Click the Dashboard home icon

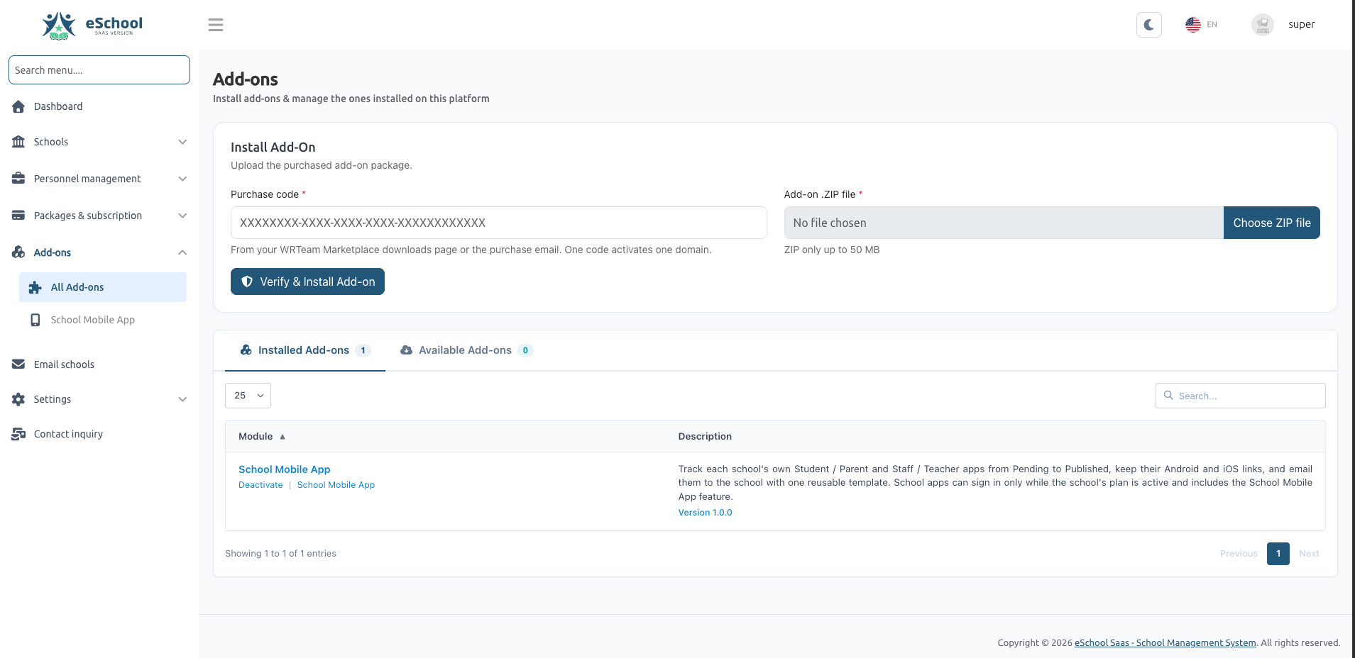[x=18, y=106]
